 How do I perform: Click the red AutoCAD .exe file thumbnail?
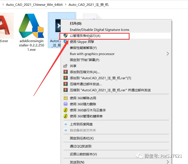(x=6, y=25)
